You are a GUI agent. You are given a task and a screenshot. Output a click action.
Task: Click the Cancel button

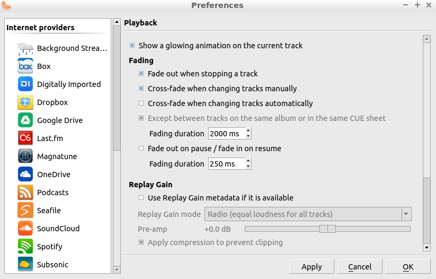click(360, 267)
